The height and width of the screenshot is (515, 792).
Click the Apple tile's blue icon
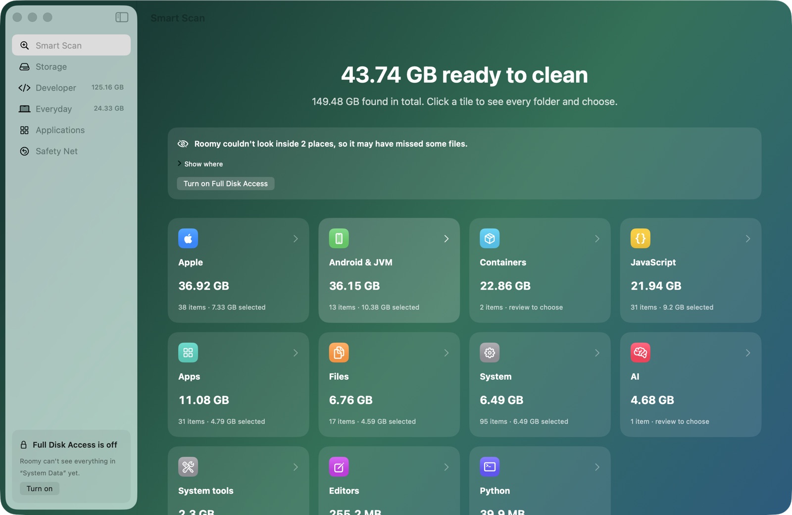tap(188, 238)
